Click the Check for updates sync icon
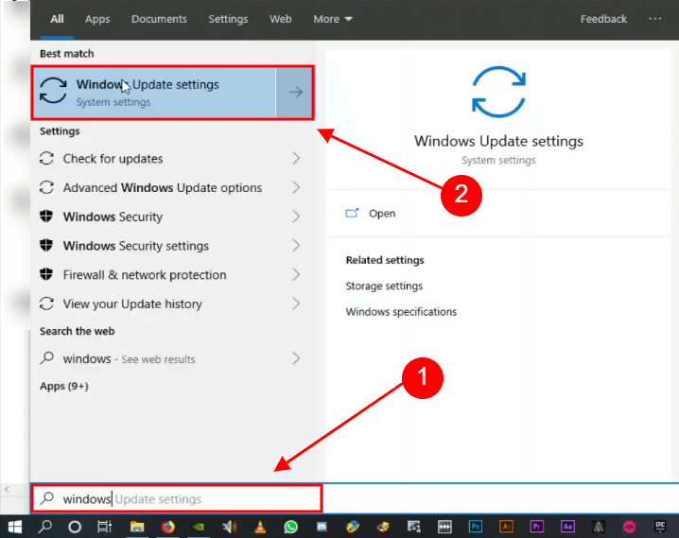 [46, 158]
